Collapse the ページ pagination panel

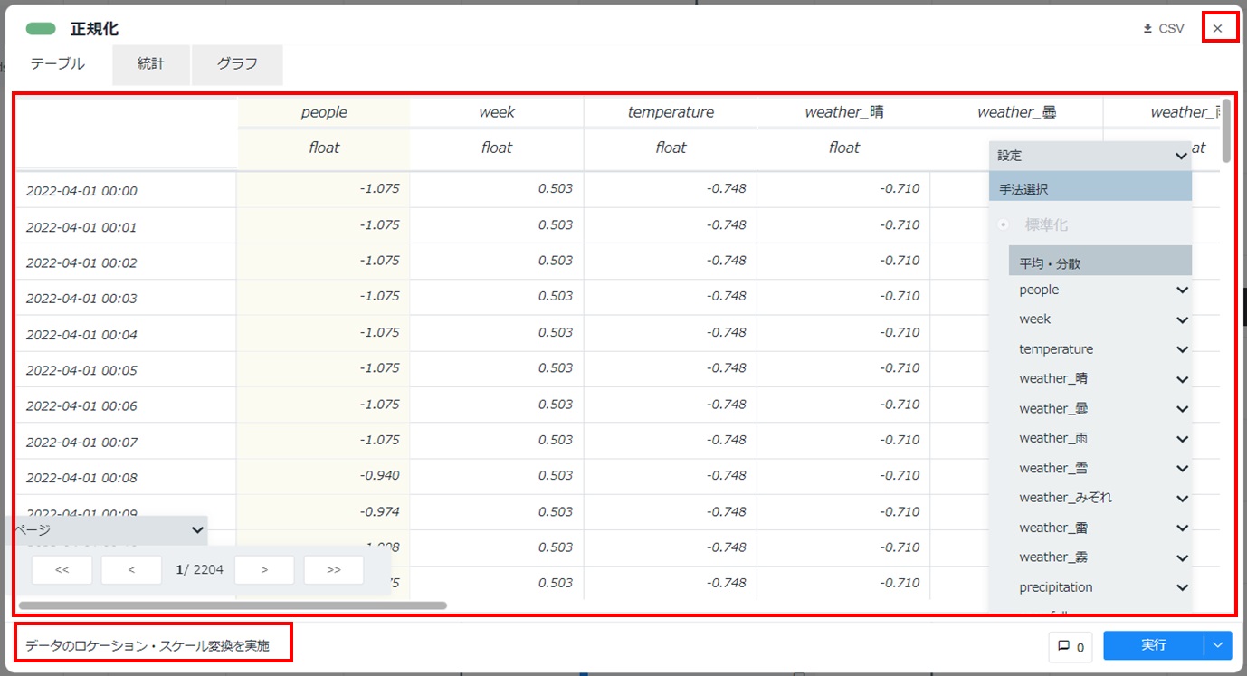[198, 530]
